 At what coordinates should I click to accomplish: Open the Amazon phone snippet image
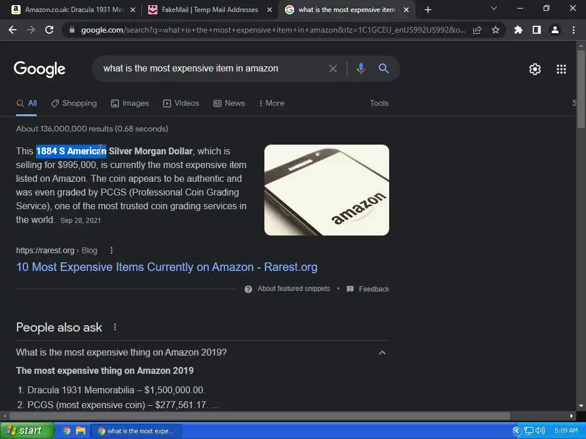[326, 190]
